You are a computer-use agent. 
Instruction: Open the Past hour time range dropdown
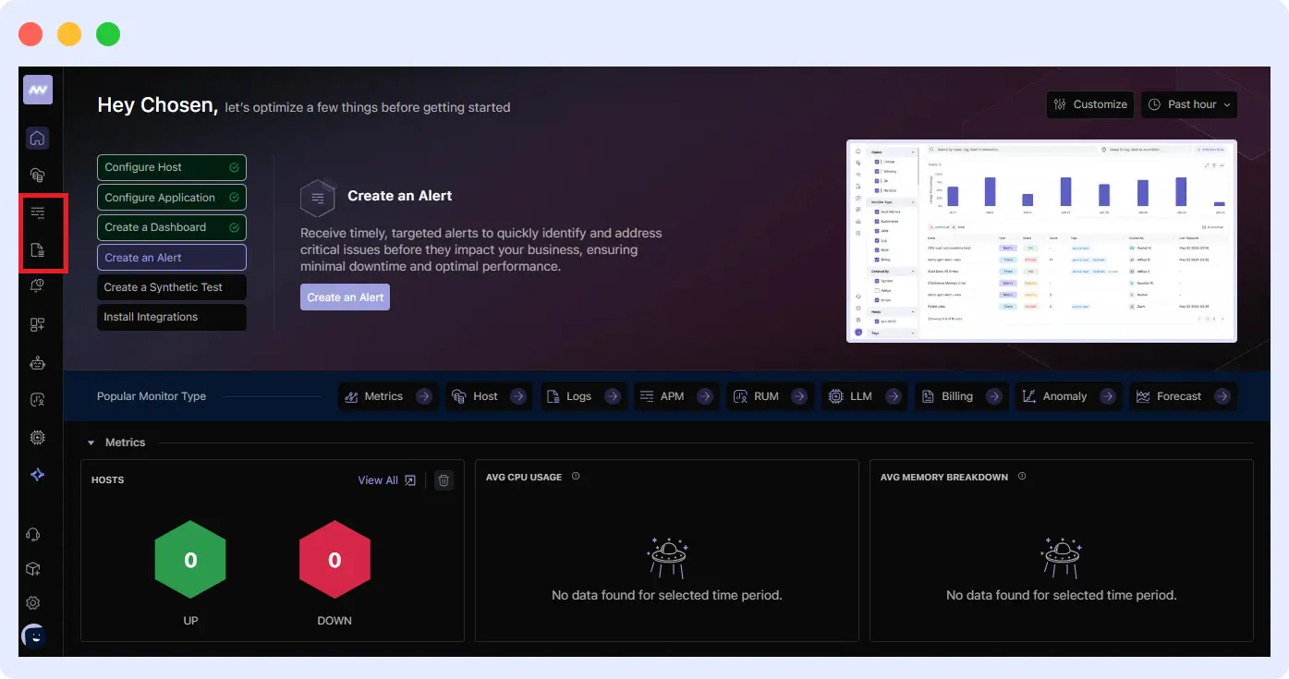point(1188,104)
